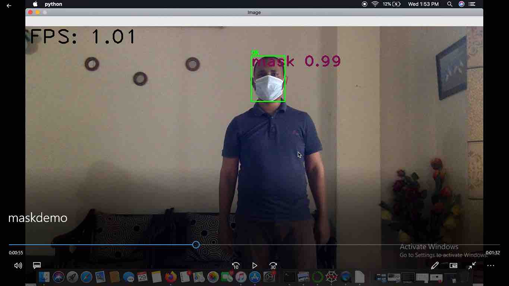Open the three-dot more options menu
Screen dimensions: 509x286
point(490,266)
